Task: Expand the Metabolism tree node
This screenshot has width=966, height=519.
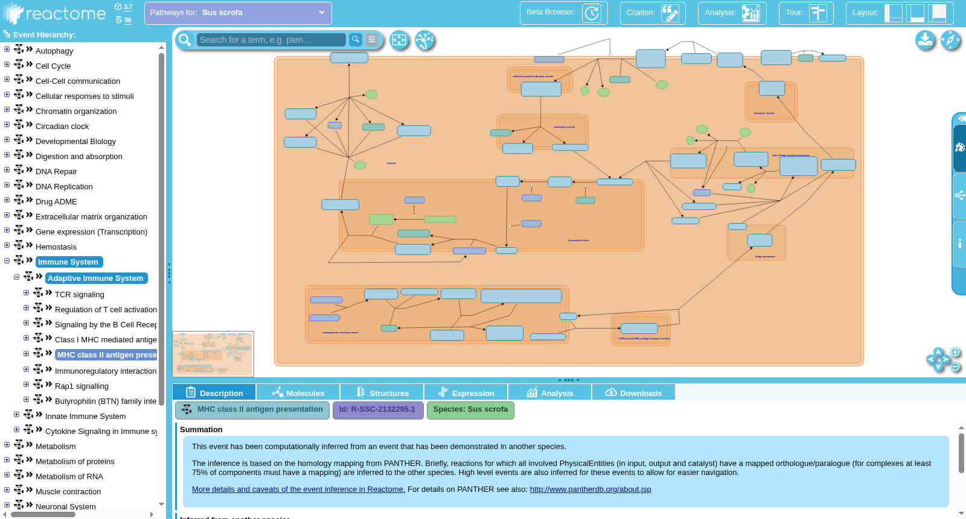Action: tap(7, 445)
